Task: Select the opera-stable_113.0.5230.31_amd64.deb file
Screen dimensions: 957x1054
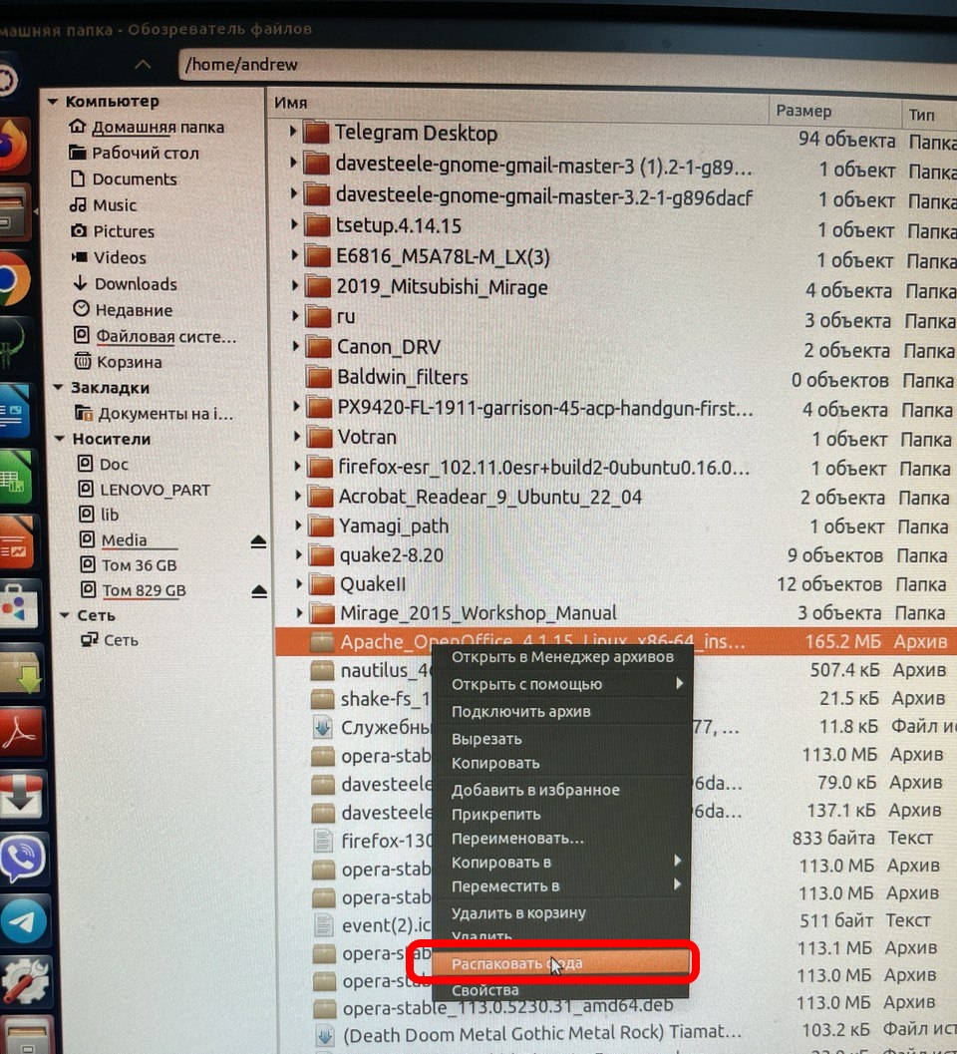Action: point(615,1007)
